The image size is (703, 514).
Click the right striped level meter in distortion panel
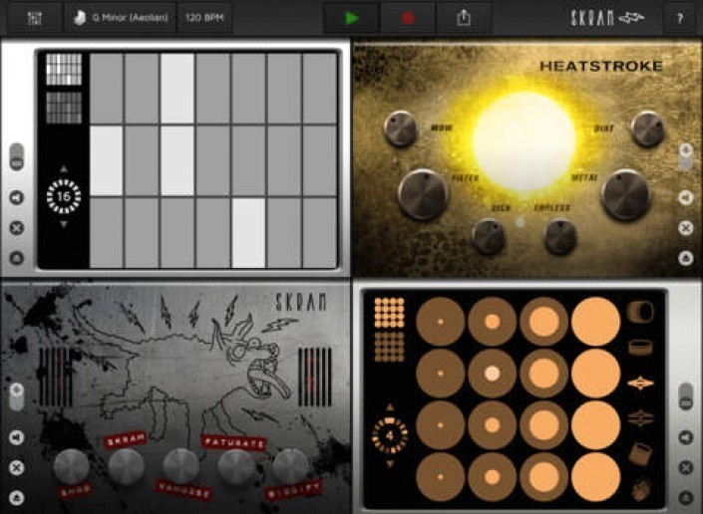tap(315, 377)
